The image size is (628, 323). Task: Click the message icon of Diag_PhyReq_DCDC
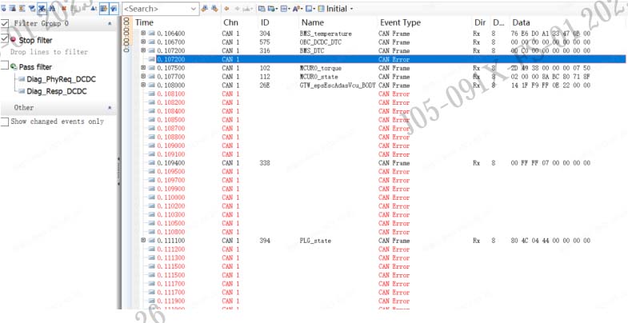pyautogui.click(x=21, y=79)
